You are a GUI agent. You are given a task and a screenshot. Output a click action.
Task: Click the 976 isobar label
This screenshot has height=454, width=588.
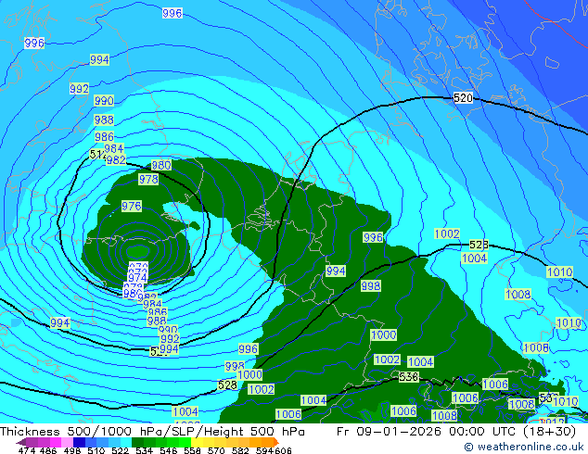[x=132, y=206]
